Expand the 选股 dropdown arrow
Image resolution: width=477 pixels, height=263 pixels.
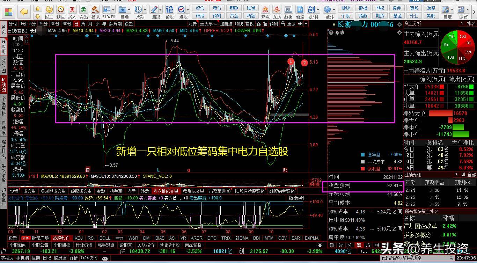pos(189,9)
